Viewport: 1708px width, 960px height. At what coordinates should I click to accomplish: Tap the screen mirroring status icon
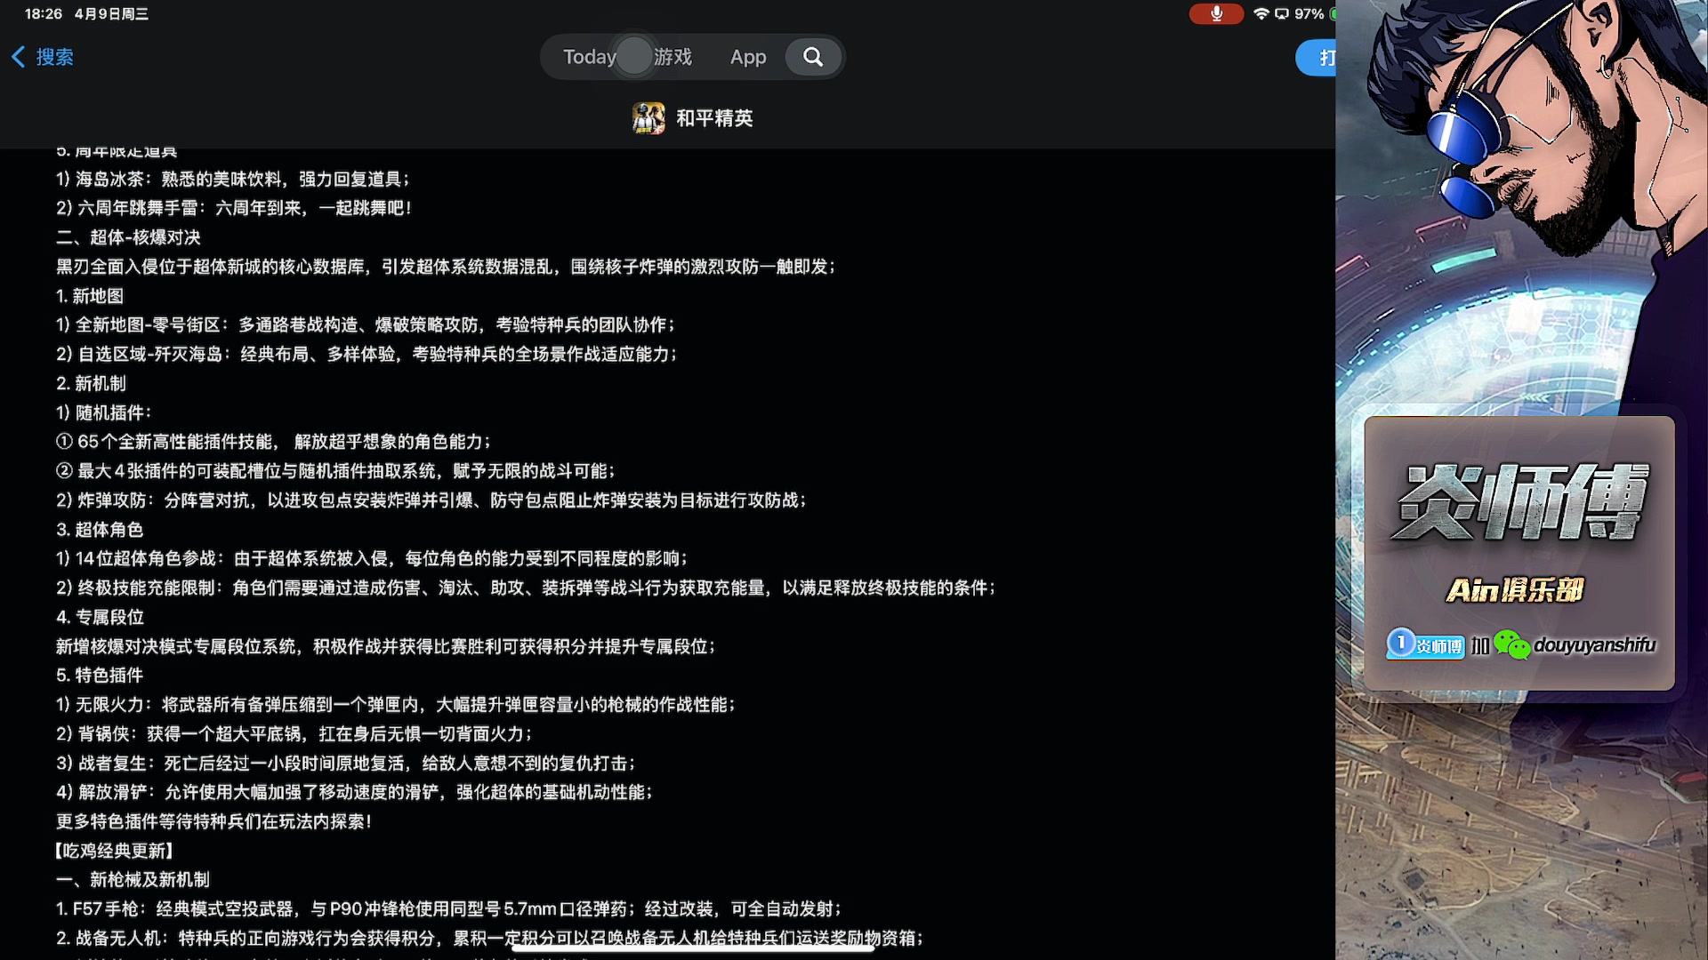click(1282, 13)
